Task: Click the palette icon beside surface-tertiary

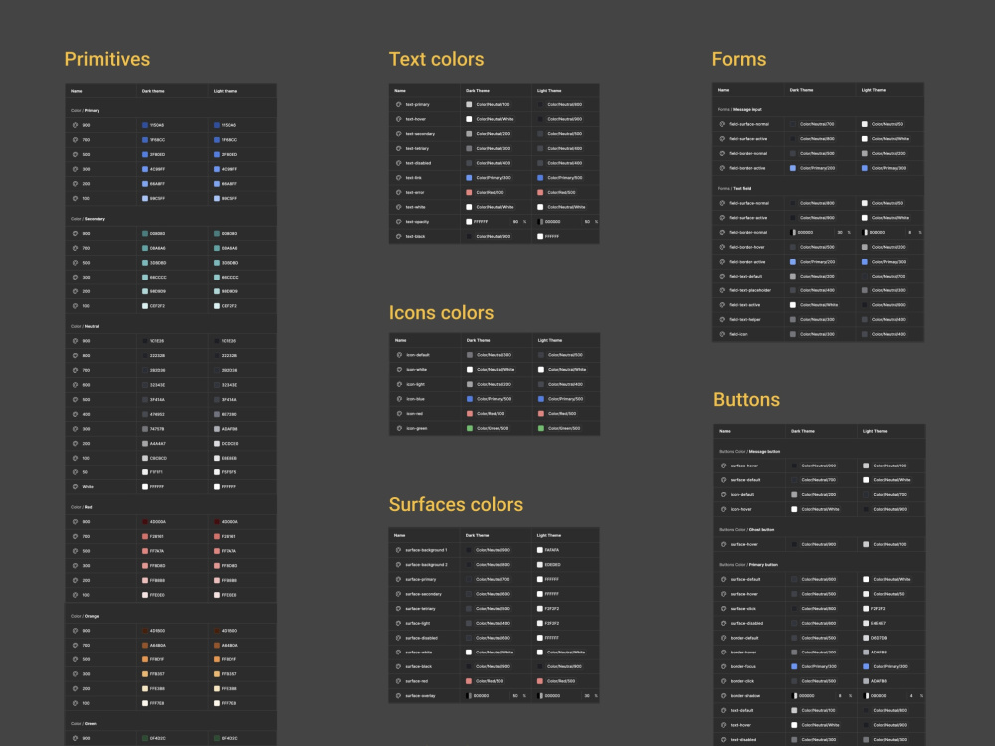Action: pyautogui.click(x=399, y=609)
